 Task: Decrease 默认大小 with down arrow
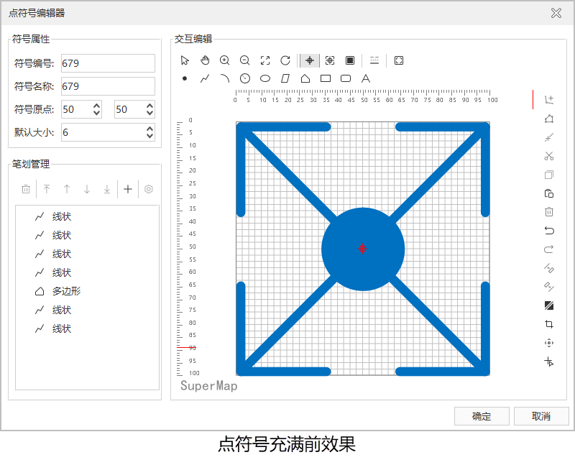point(149,136)
